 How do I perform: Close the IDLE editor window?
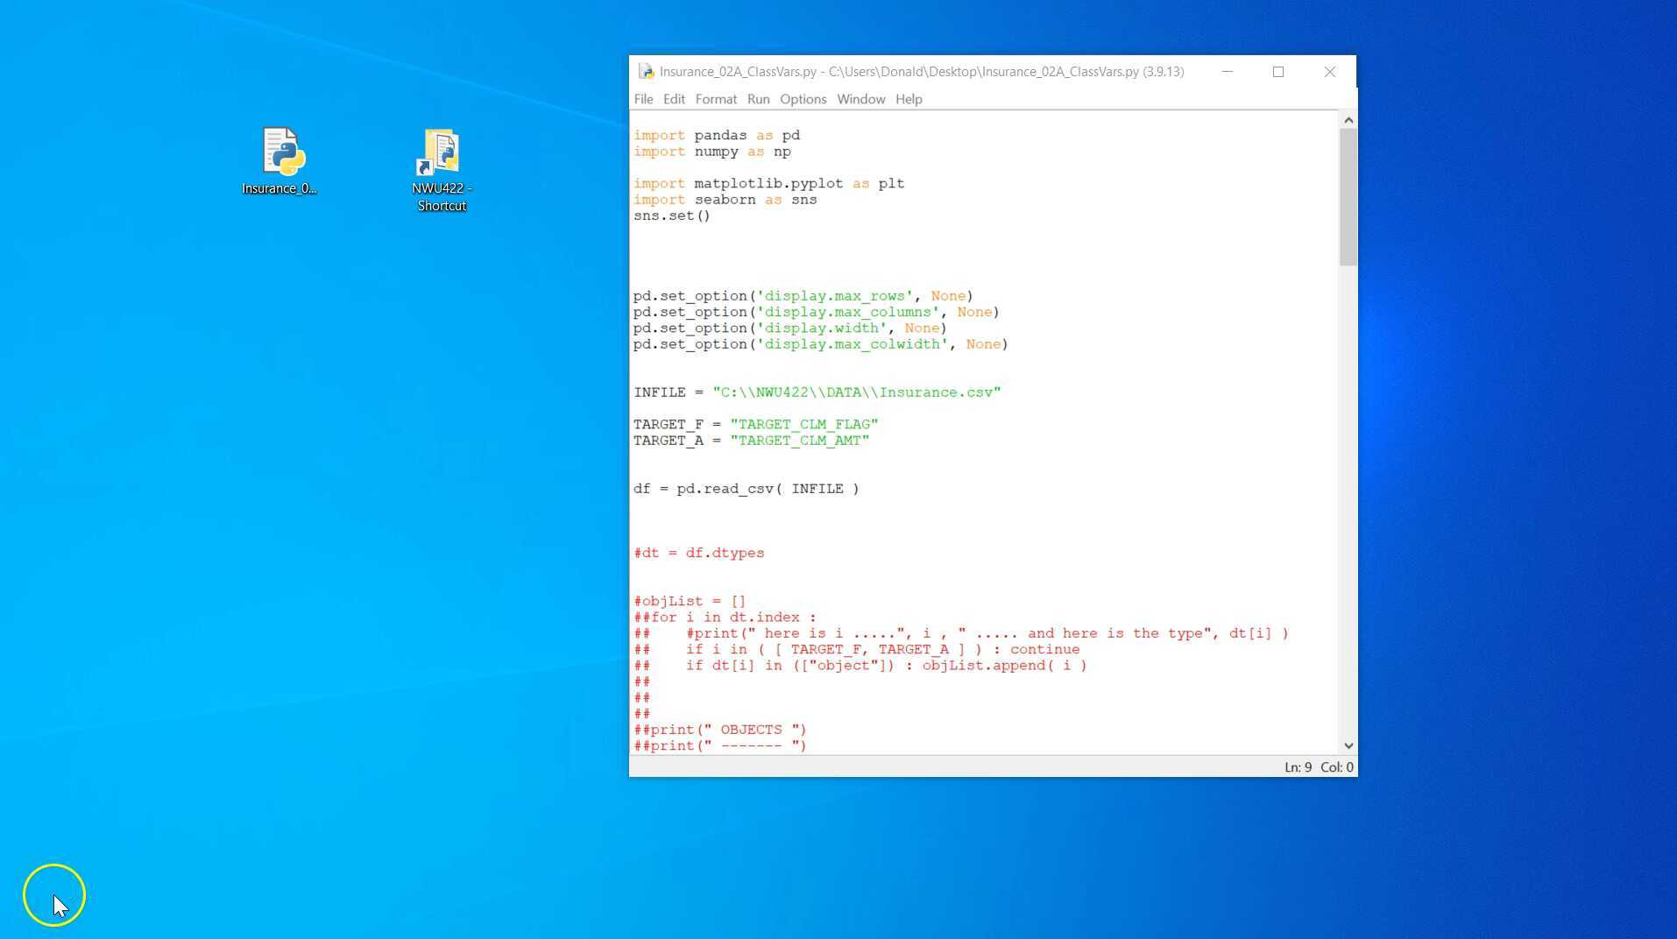click(1329, 72)
